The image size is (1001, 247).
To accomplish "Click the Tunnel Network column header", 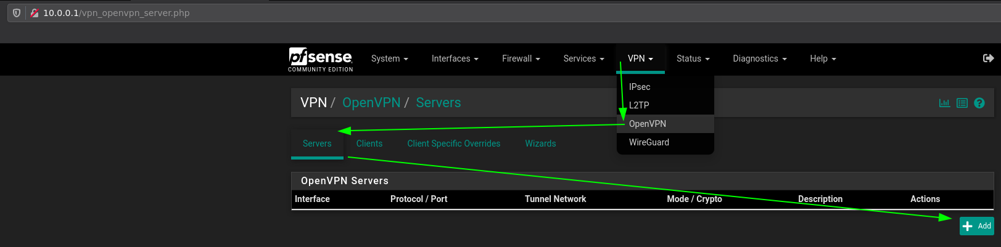I will point(555,199).
